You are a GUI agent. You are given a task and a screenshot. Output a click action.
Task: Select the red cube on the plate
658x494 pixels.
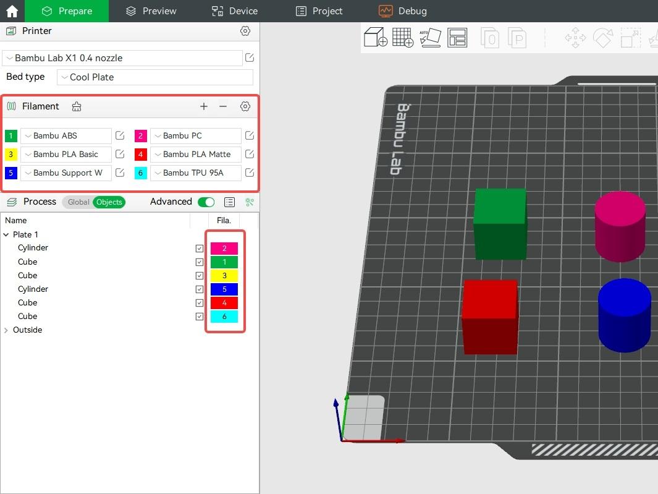coord(490,316)
